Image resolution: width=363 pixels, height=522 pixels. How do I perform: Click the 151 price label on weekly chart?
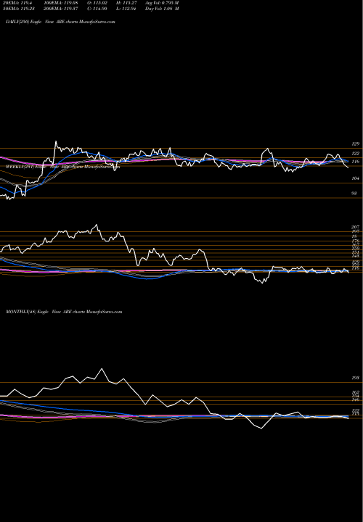click(355, 252)
